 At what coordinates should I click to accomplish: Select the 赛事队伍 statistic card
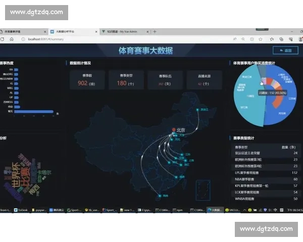pyautogui.click(x=165, y=80)
